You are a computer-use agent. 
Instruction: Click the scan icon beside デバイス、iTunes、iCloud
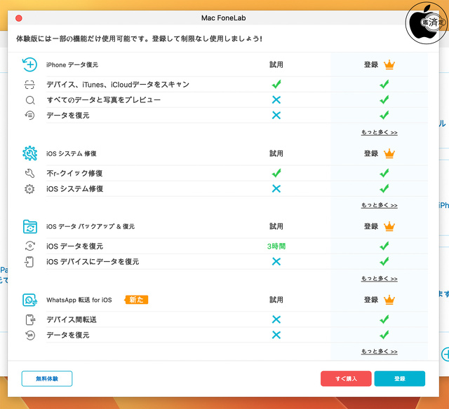pyautogui.click(x=29, y=85)
